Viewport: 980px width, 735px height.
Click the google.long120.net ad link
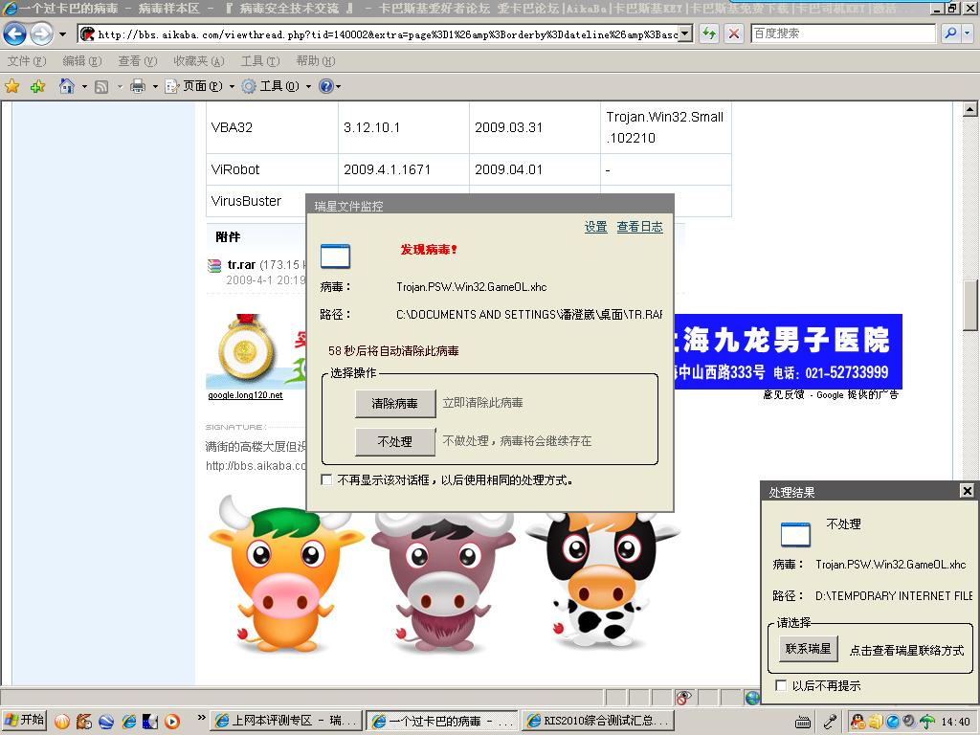point(245,395)
